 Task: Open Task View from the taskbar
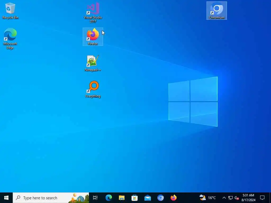95,198
